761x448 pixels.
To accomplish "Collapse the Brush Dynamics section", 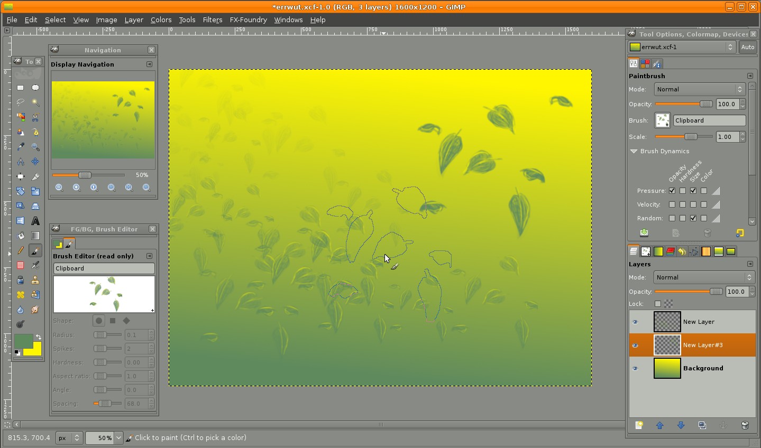I will click(x=634, y=151).
